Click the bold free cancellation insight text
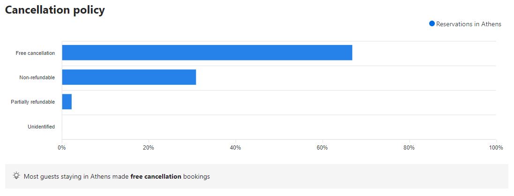 [156, 177]
